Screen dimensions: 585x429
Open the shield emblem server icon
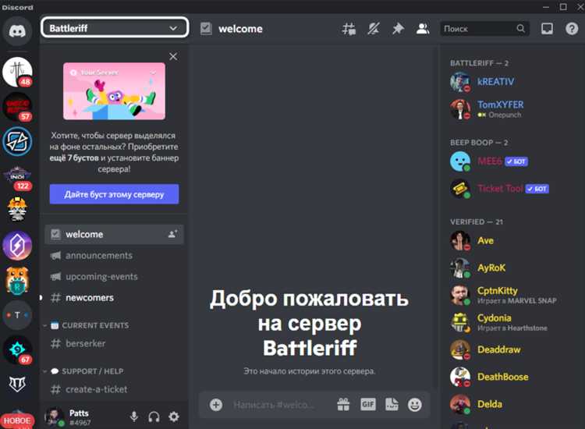pos(17,384)
